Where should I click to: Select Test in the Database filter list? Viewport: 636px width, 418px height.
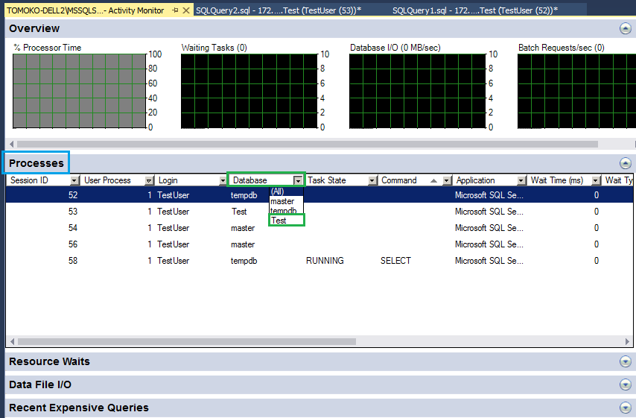tap(279, 221)
